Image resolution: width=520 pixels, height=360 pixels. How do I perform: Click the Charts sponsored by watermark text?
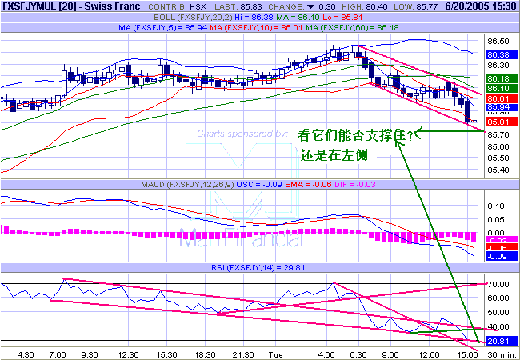point(242,134)
